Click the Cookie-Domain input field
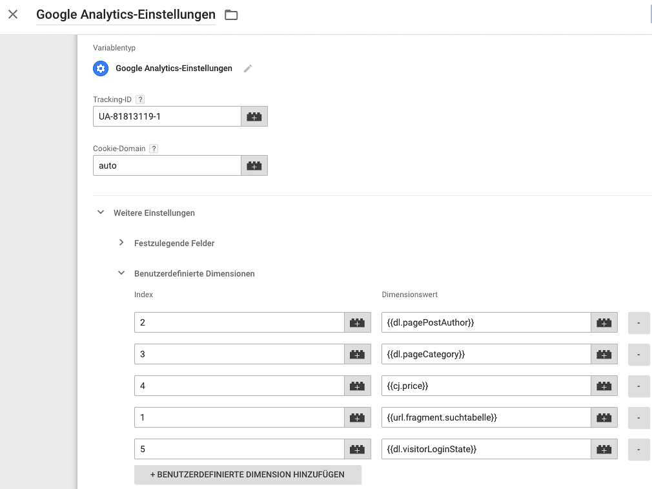Viewport: 652px width, 489px height. pyautogui.click(x=167, y=165)
